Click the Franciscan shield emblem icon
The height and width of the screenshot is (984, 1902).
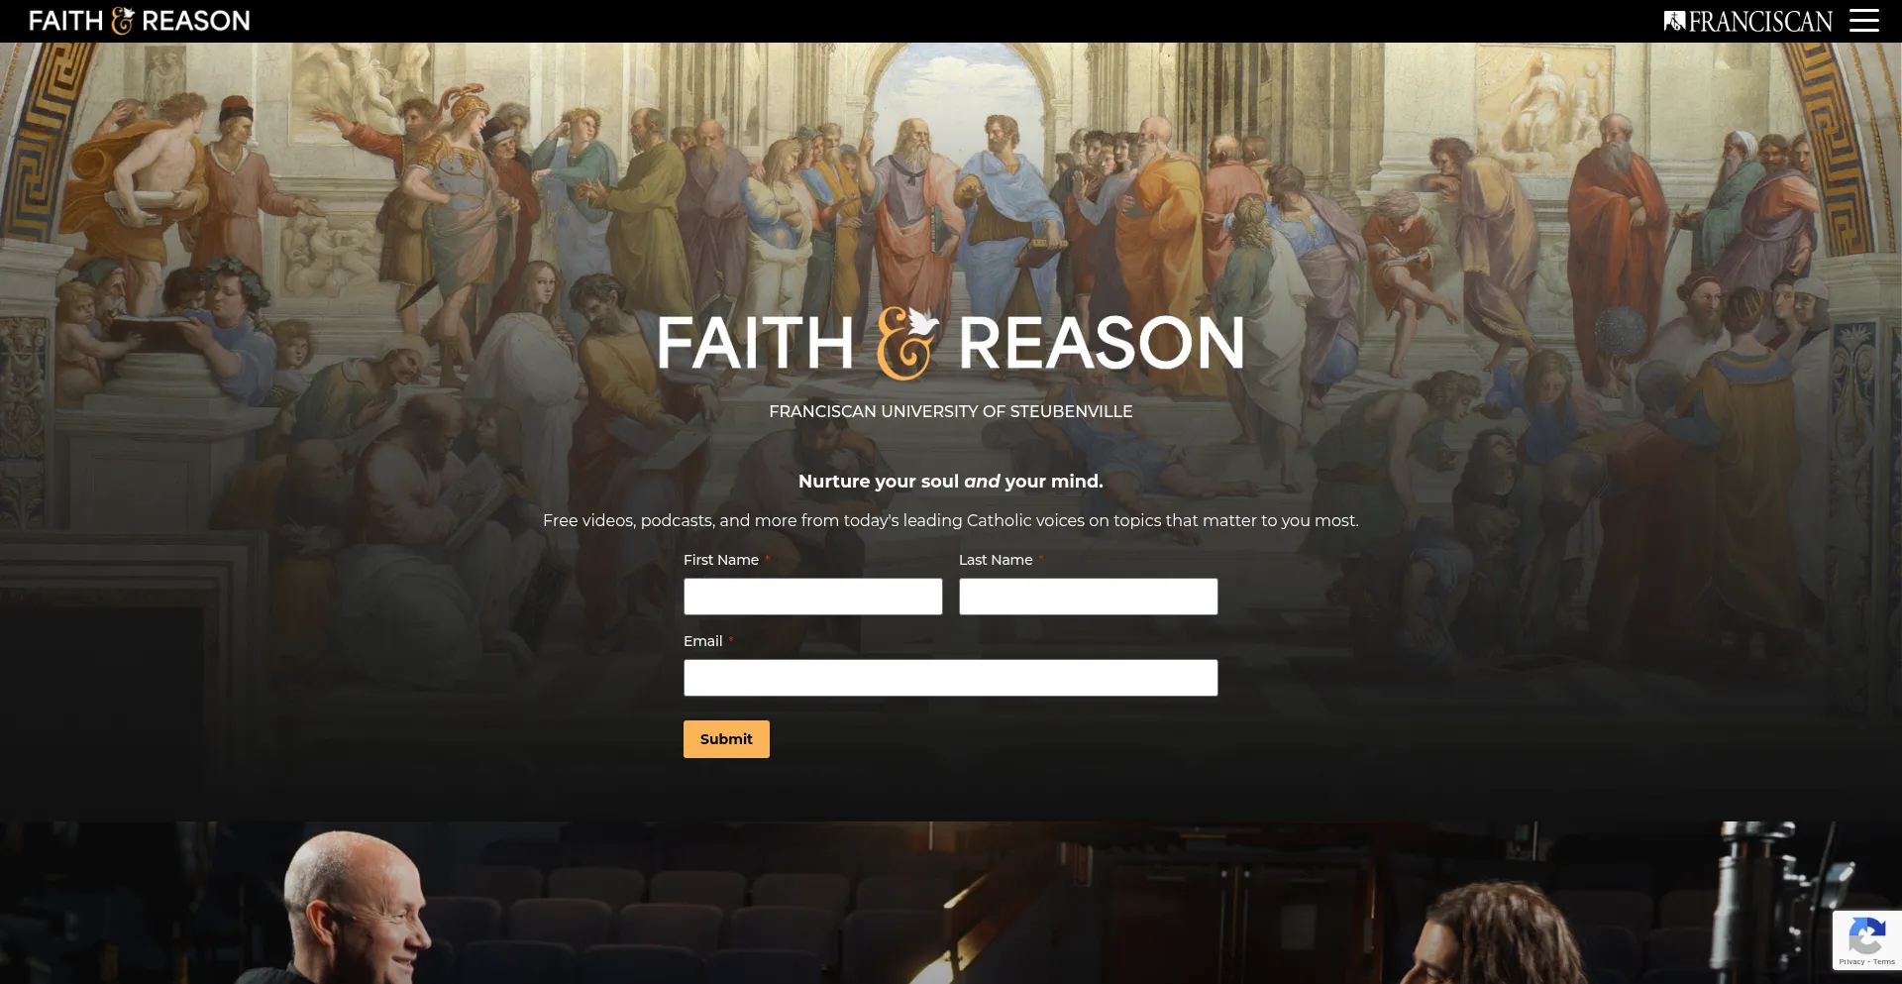pyautogui.click(x=1674, y=21)
